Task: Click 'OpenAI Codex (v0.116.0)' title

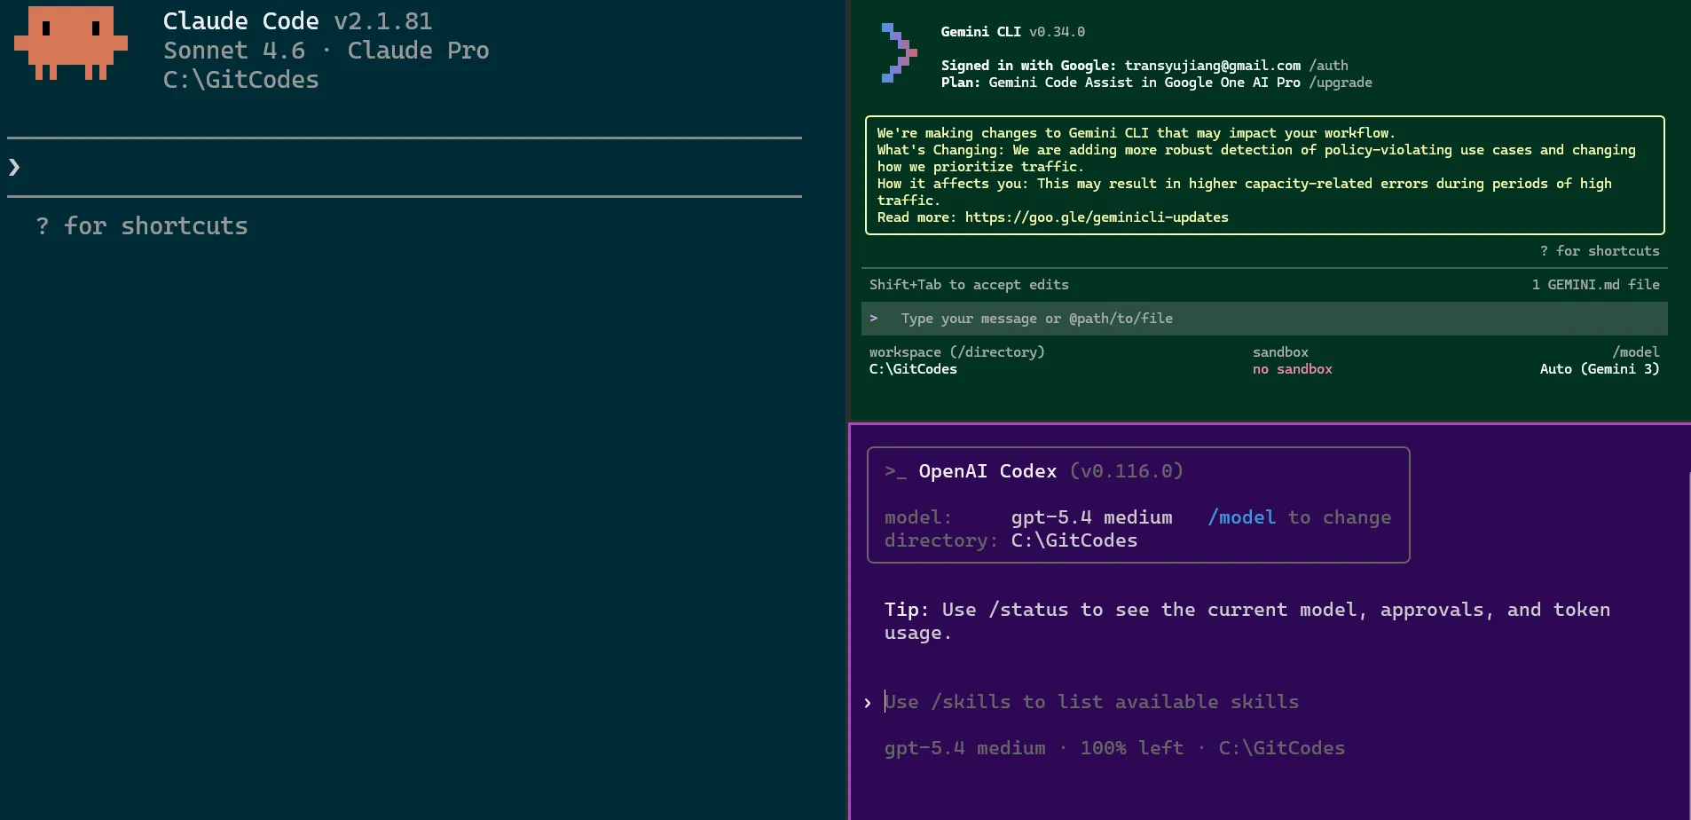Action: [1050, 471]
